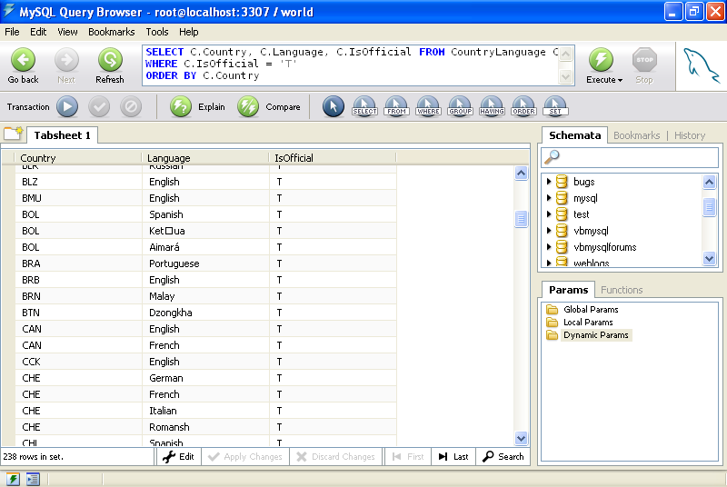Click the Edit button below results

pyautogui.click(x=178, y=457)
